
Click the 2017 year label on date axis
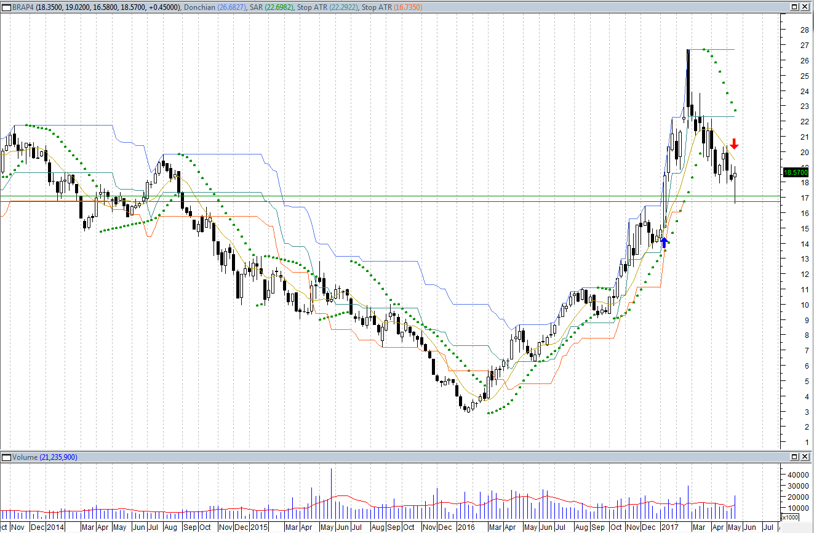669,527
